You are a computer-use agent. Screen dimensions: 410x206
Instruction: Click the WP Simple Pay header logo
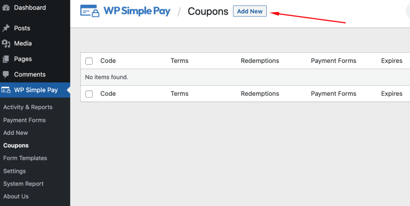125,11
